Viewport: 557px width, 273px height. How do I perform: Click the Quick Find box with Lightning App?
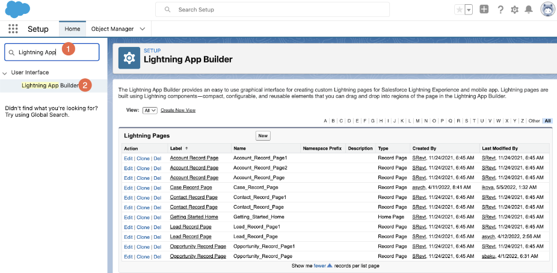pyautogui.click(x=52, y=52)
